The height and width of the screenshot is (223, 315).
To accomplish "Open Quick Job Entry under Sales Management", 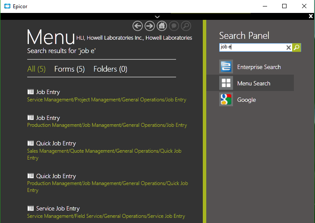I will [56, 143].
